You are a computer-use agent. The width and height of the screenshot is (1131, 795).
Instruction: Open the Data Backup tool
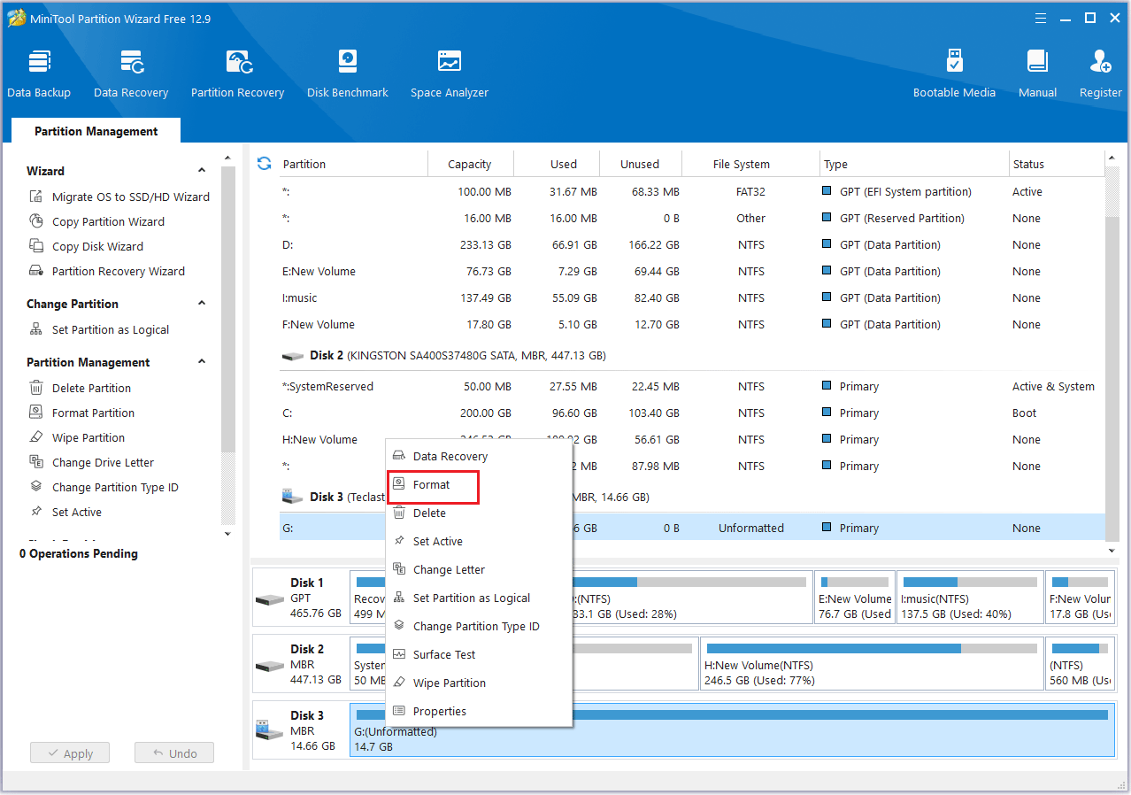point(39,74)
